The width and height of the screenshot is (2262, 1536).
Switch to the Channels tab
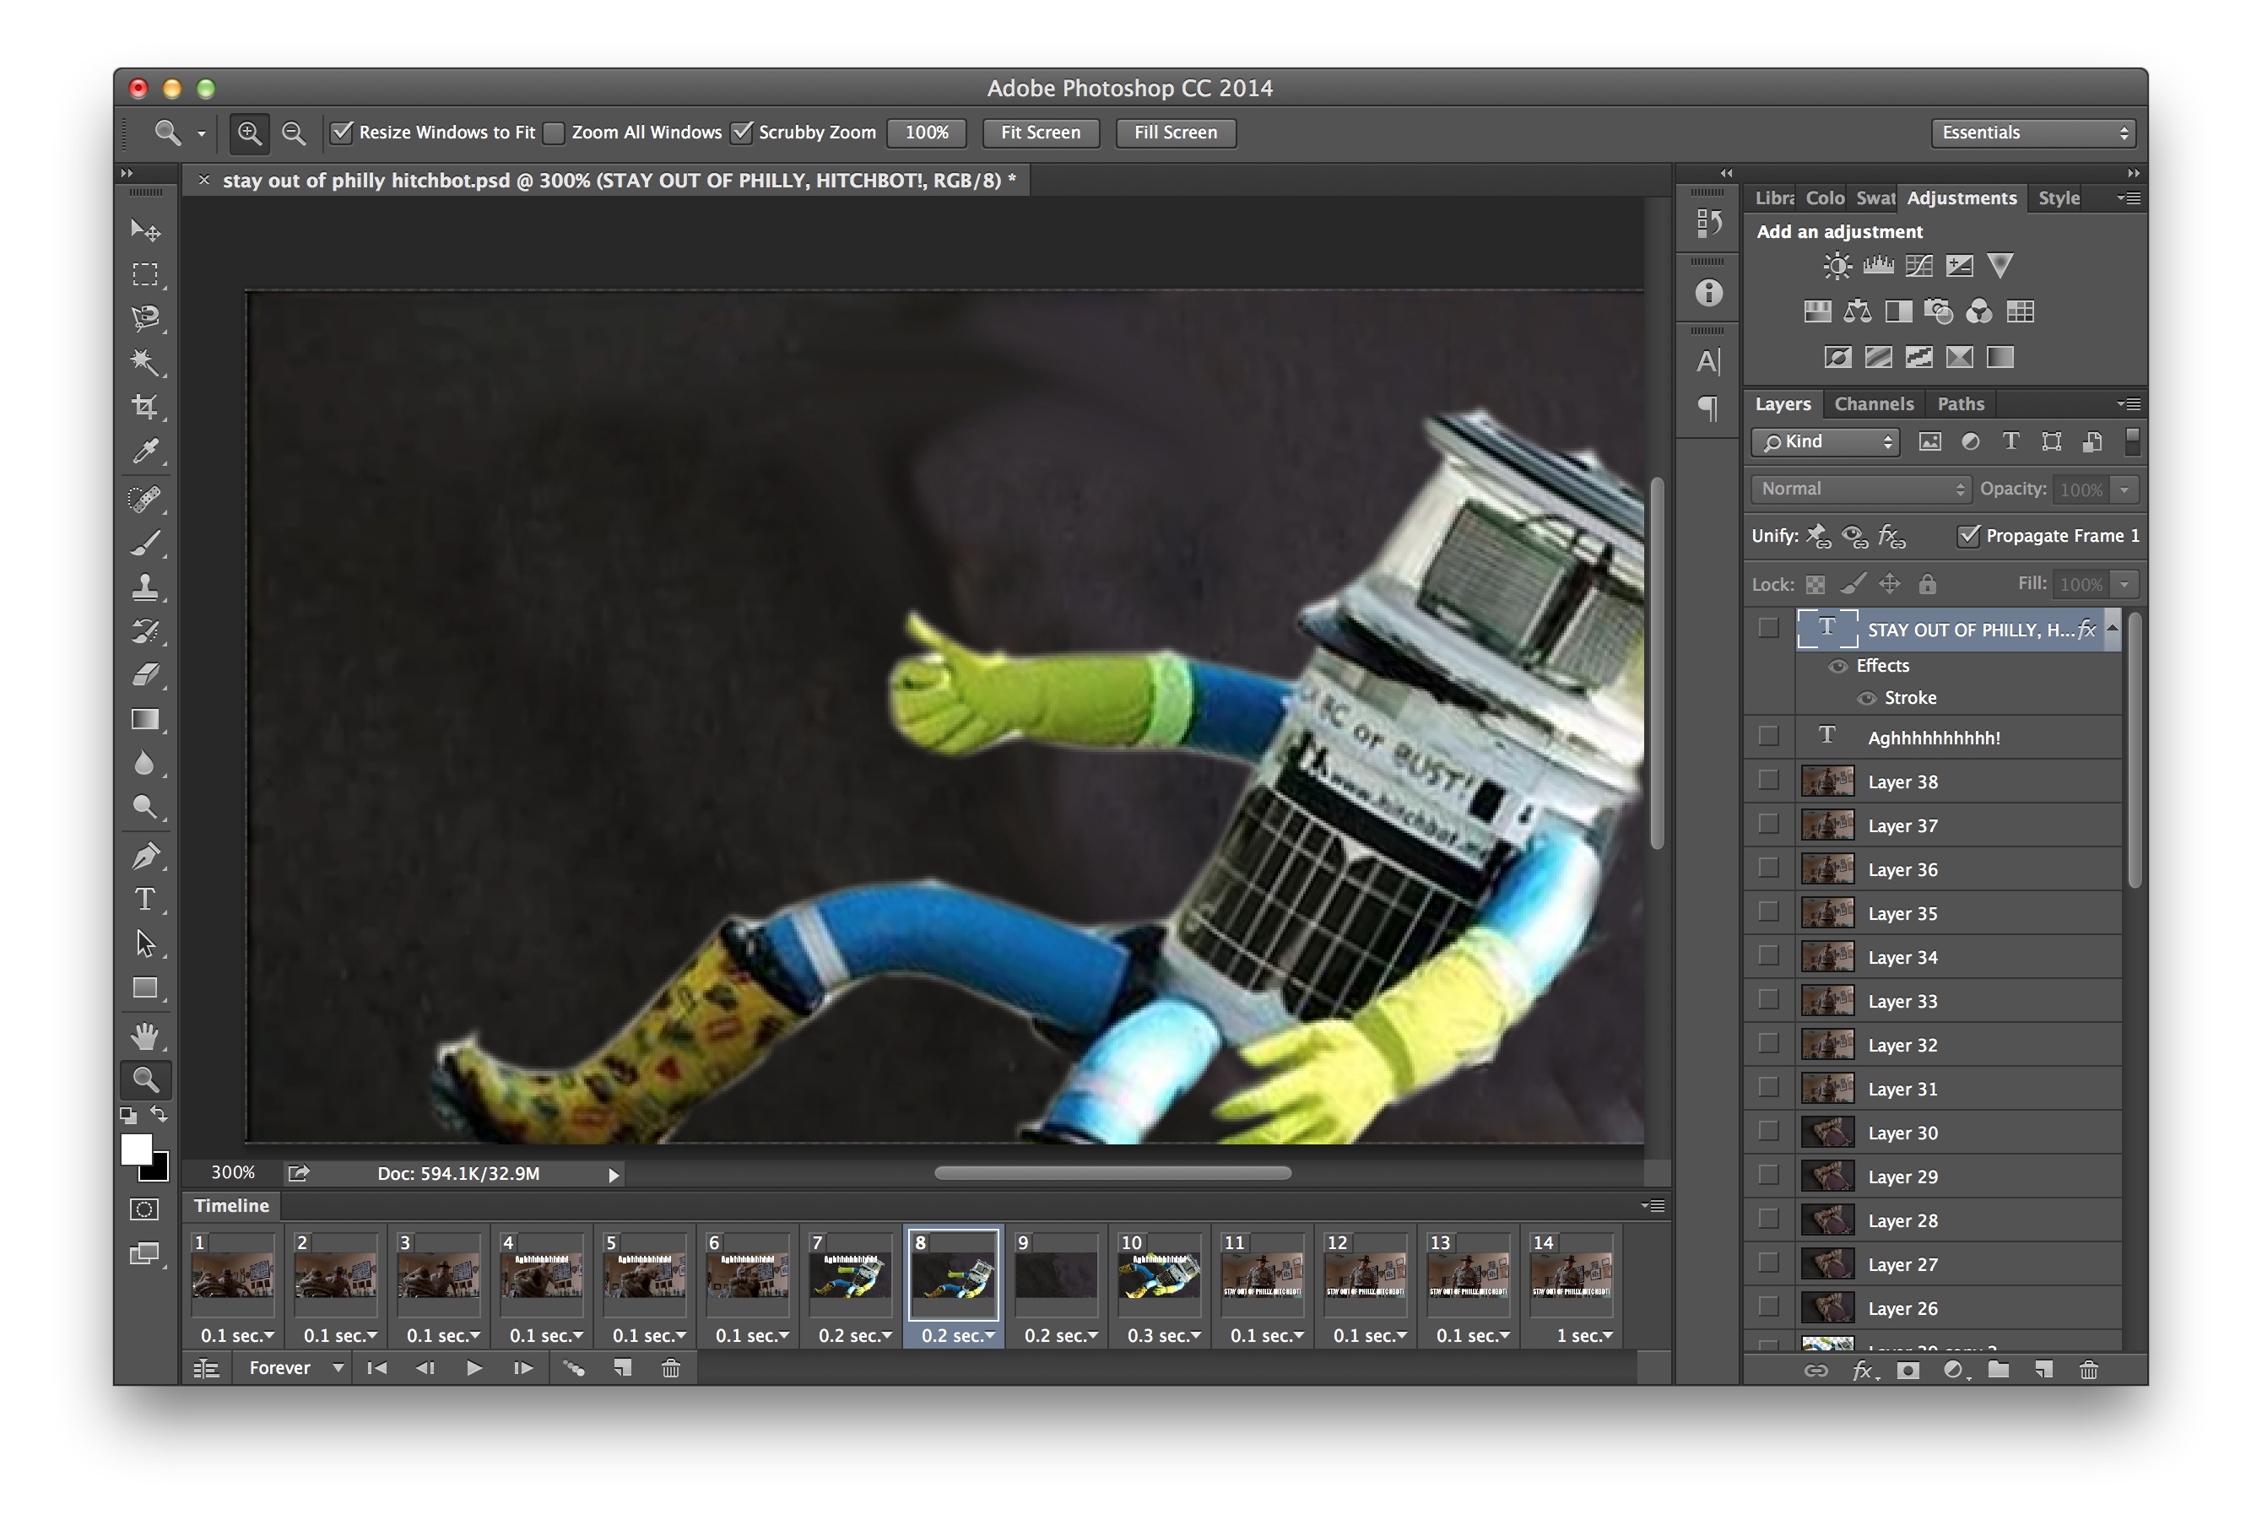pos(1873,404)
